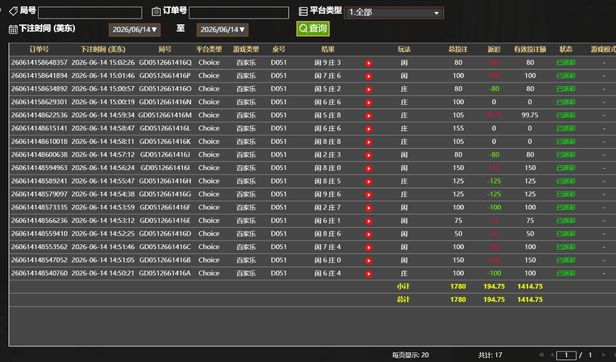
Task: Click the 游戏类型 column header
Action: (x=246, y=50)
